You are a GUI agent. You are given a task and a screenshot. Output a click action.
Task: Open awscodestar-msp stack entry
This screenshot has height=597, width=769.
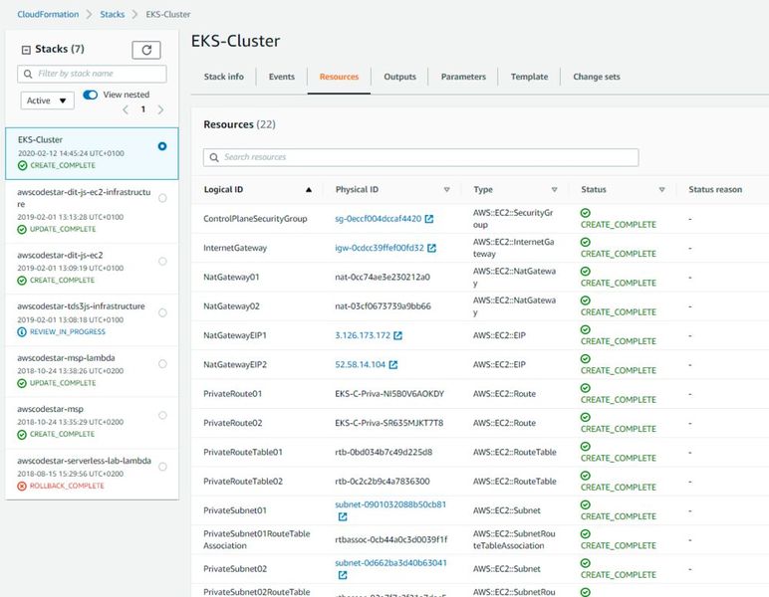92,421
